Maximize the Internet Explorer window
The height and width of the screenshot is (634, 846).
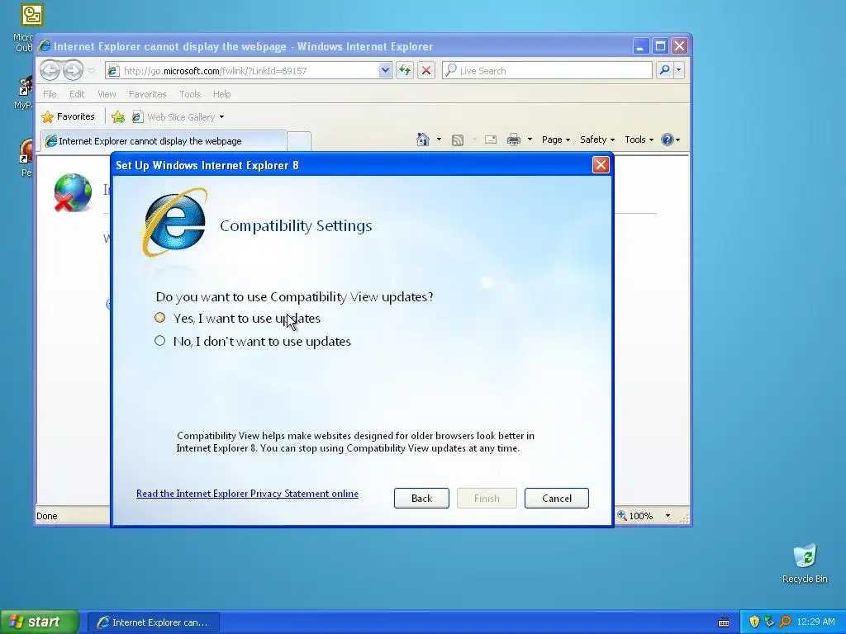pos(660,46)
